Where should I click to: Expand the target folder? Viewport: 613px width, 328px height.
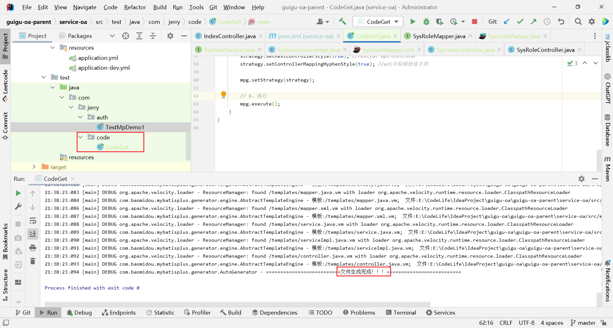point(34,167)
